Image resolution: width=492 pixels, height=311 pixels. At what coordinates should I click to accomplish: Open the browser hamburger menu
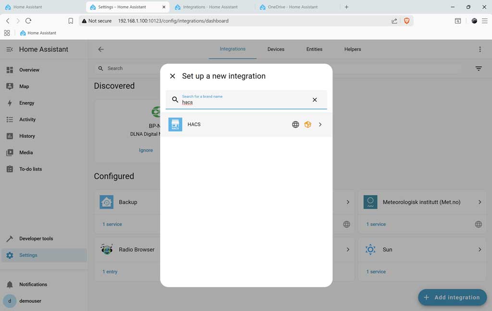coord(484,21)
